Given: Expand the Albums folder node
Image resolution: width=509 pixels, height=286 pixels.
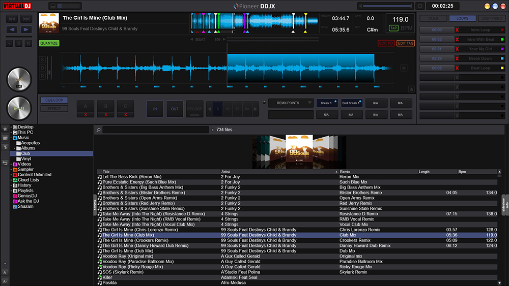Looking at the screenshot, I should point(15,148).
